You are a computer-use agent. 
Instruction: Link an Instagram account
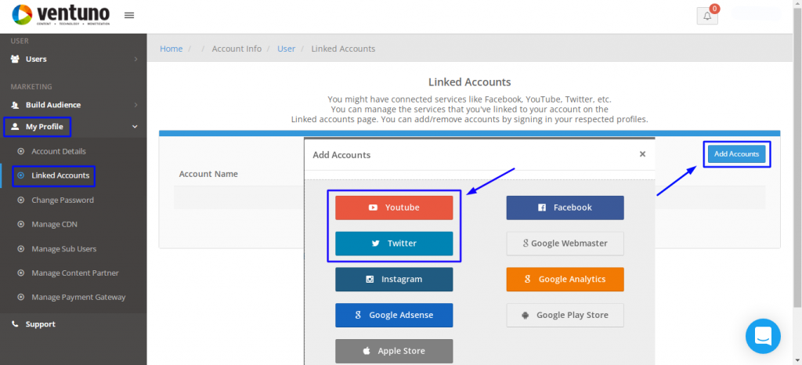coord(394,279)
